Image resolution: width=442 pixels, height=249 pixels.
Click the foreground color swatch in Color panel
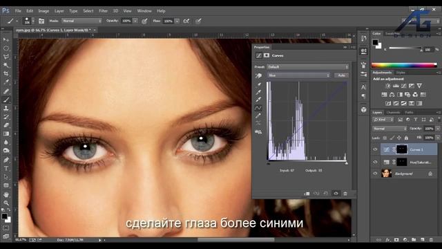tap(375, 42)
